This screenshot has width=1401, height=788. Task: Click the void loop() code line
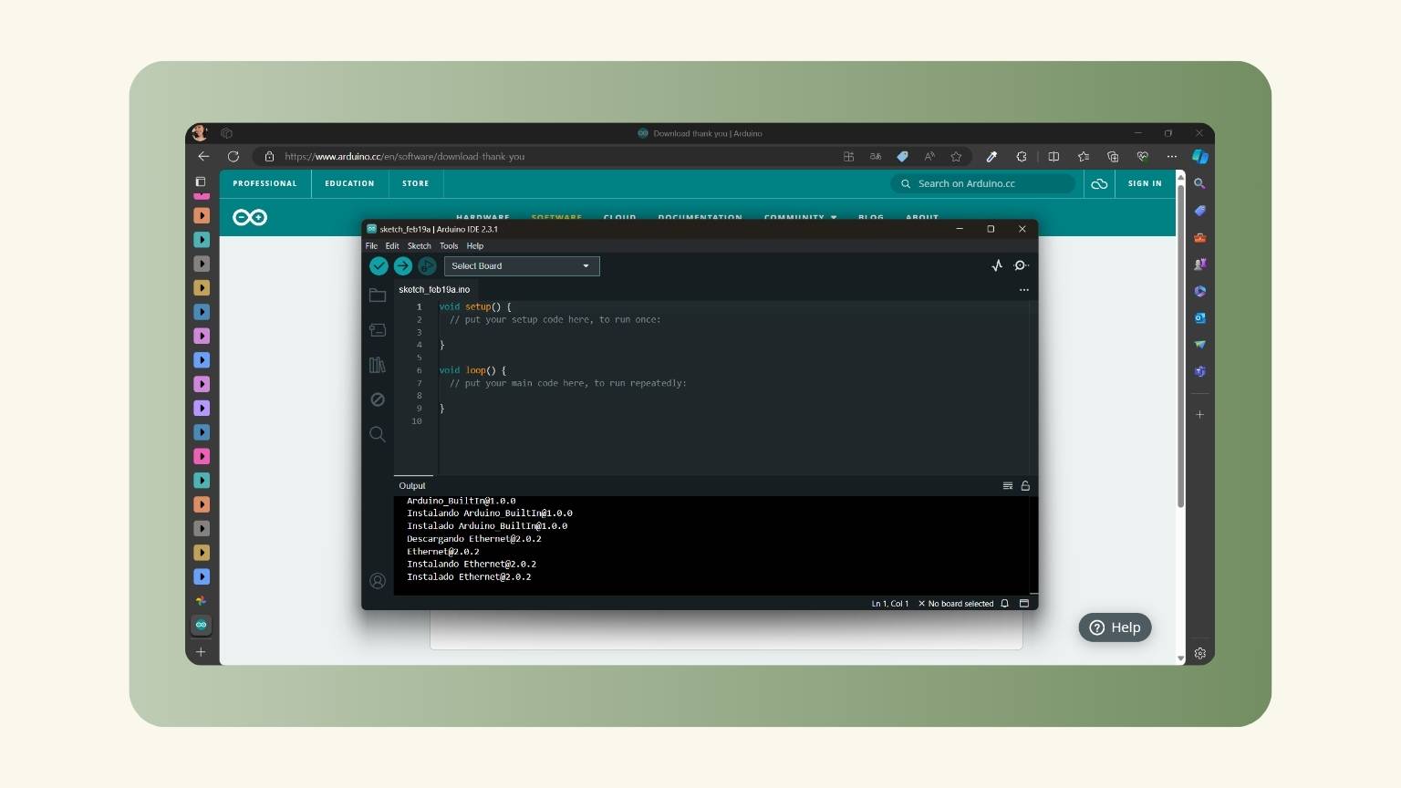point(472,370)
